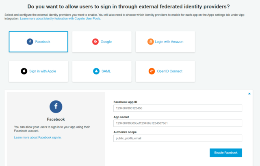Click the large Facebook logo in details panel
Image resolution: width=260 pixels, height=166 pixels.
[56, 107]
